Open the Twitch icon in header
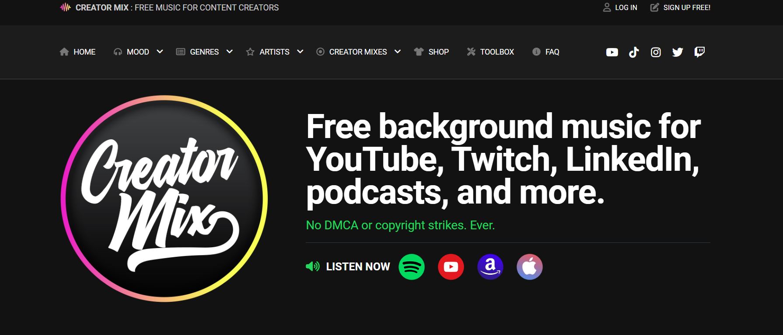The width and height of the screenshot is (783, 335). click(x=699, y=52)
